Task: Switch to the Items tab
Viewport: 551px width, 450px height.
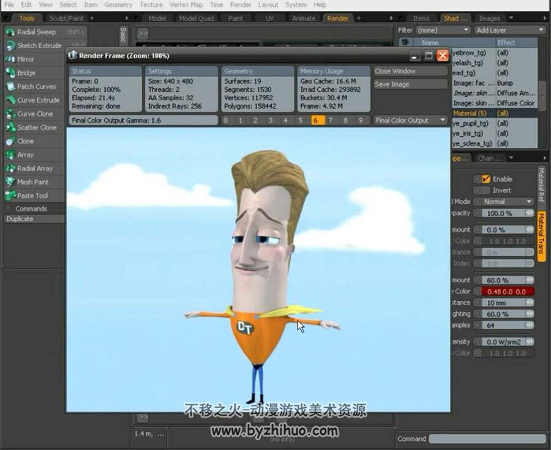Action: pos(421,18)
